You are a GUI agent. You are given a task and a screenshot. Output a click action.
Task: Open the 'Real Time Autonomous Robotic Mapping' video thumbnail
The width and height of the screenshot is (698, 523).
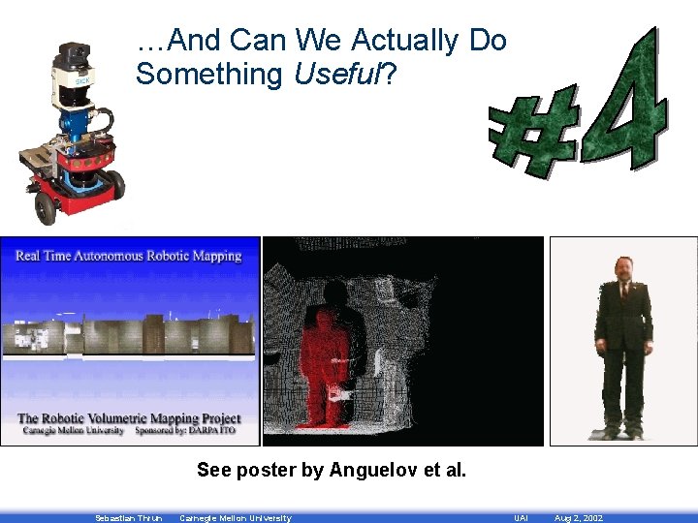(130, 341)
